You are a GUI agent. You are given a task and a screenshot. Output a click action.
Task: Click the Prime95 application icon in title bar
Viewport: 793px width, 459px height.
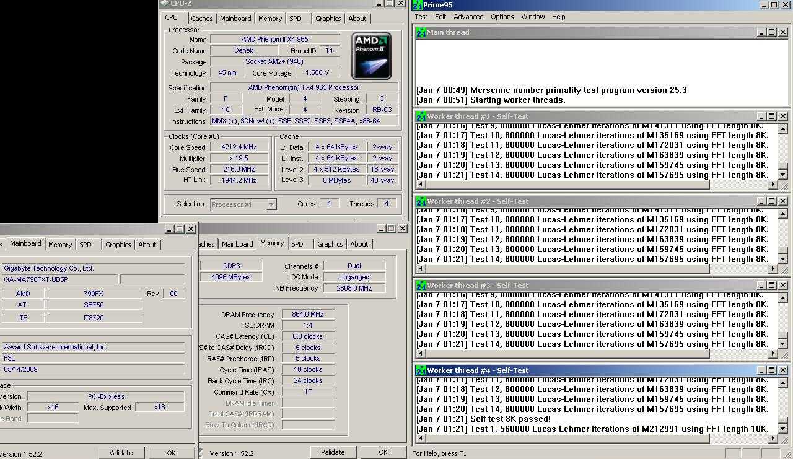[418, 6]
